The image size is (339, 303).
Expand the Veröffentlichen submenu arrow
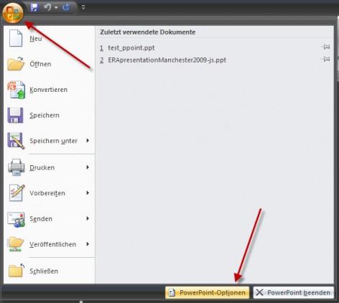[x=88, y=244]
